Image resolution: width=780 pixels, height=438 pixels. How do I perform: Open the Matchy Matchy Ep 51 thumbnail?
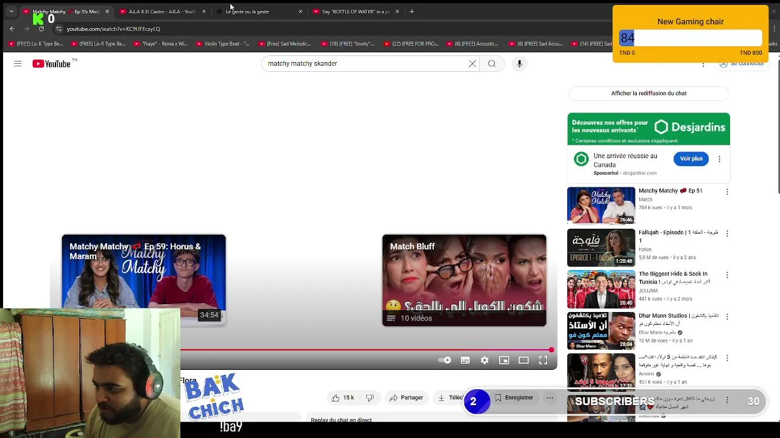(601, 206)
